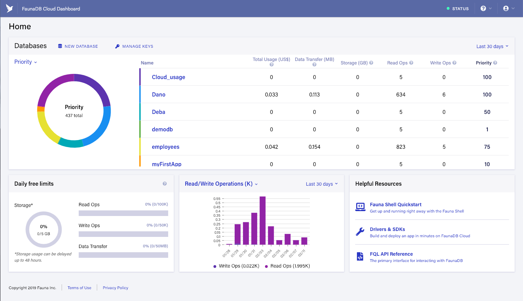Click the tallest bar for 02/03
523x301 pixels.
pos(263,221)
